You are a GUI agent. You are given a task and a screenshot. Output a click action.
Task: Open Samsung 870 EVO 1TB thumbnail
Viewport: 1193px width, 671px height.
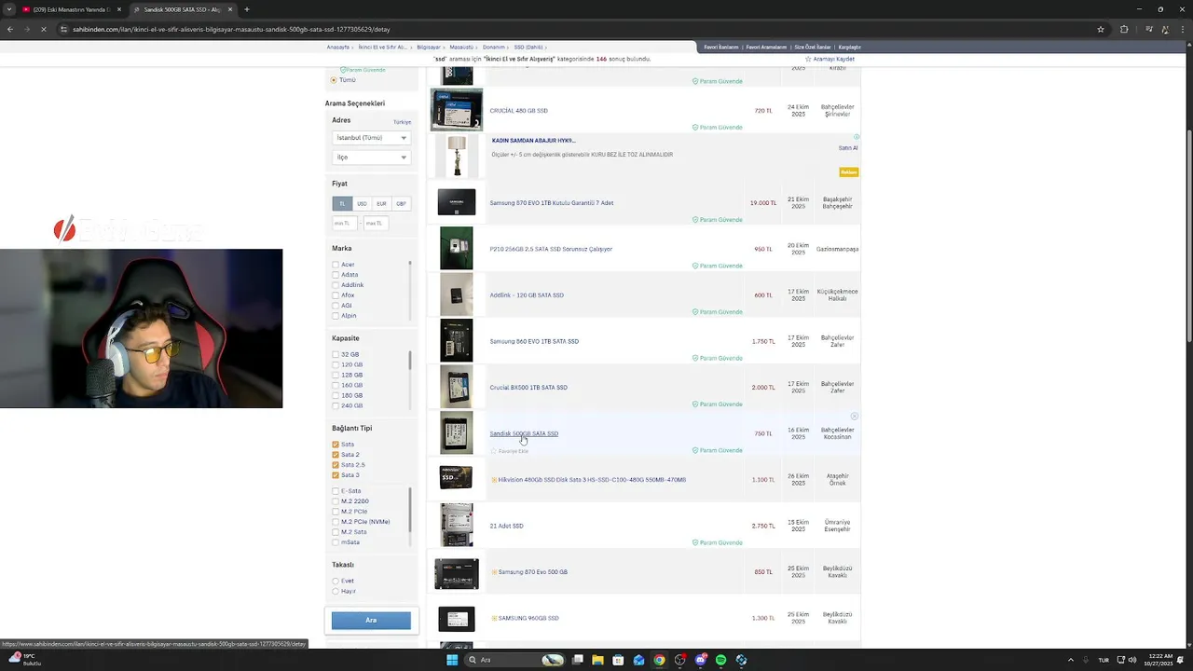[x=457, y=202]
